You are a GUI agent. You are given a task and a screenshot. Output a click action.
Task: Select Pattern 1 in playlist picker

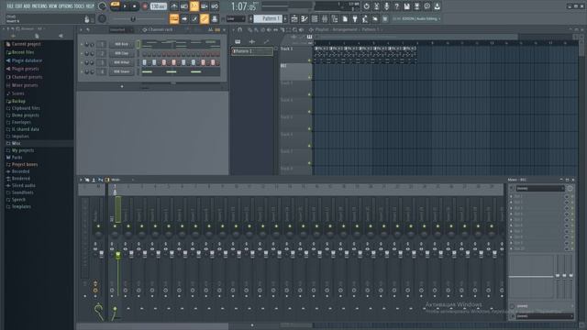252,51
